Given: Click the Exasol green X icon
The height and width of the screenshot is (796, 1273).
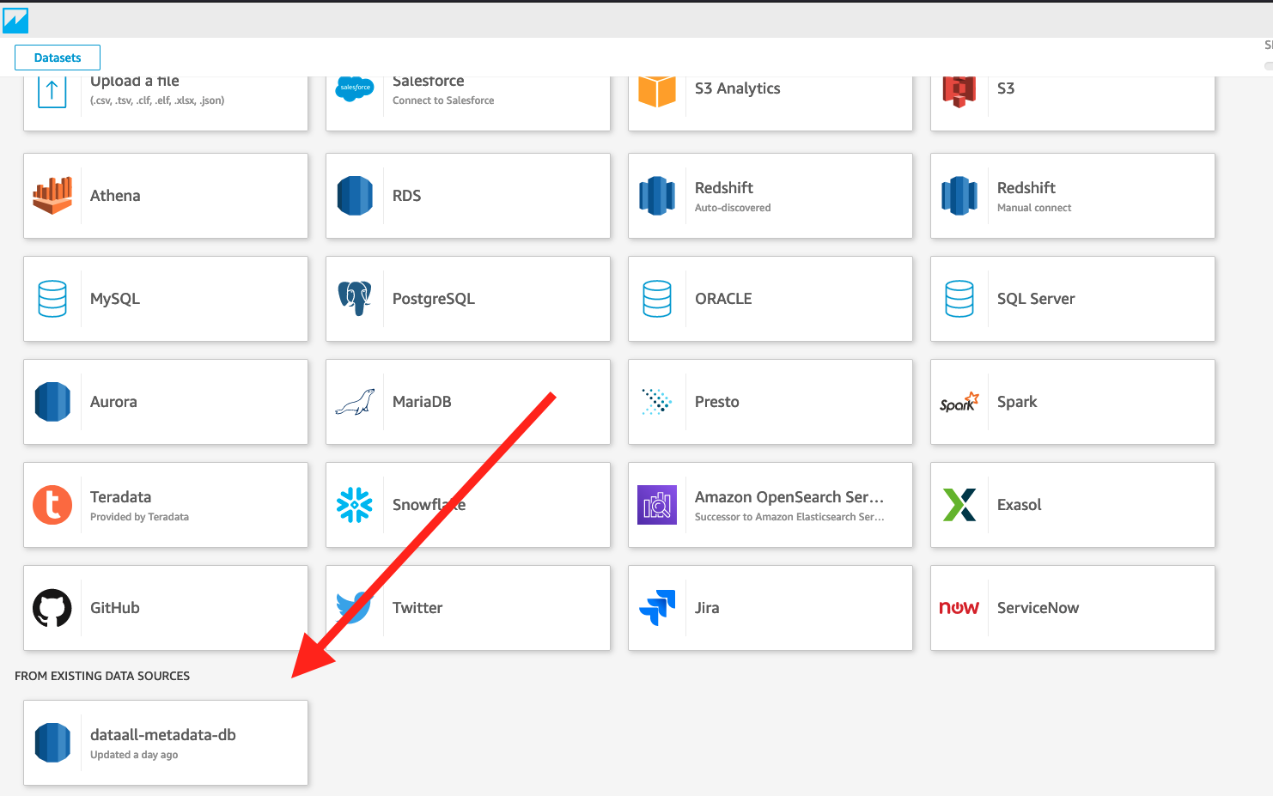Looking at the screenshot, I should 959,505.
